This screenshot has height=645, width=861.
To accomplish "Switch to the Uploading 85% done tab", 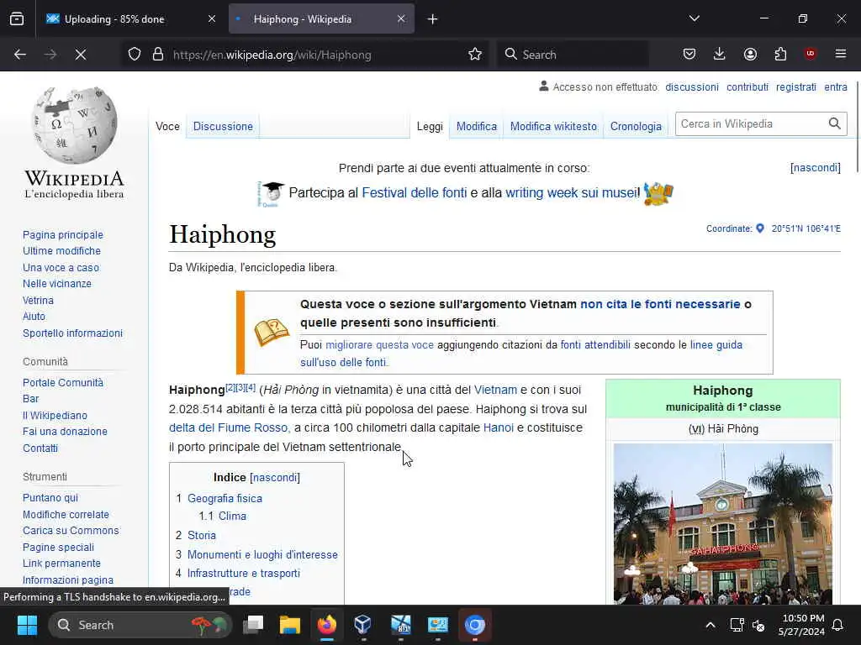I will 130,19.
